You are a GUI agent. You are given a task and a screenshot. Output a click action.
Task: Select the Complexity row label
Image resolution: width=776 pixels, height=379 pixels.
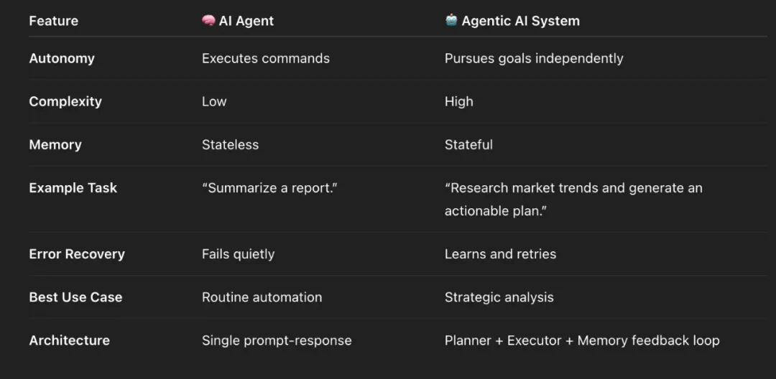click(x=65, y=101)
